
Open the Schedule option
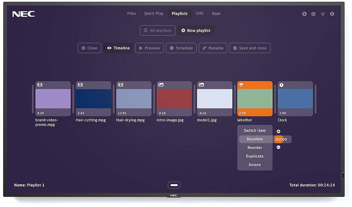[x=181, y=48]
